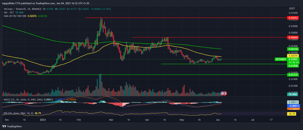Click the Mar label on the time axis

112,120
